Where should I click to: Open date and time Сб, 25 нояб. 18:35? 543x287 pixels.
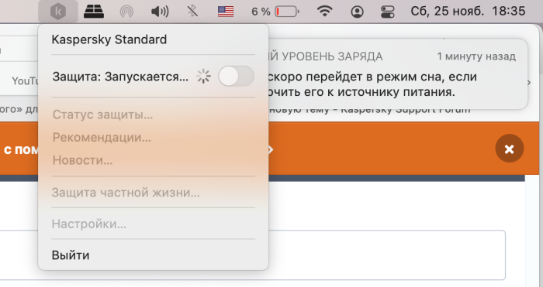tap(468, 12)
